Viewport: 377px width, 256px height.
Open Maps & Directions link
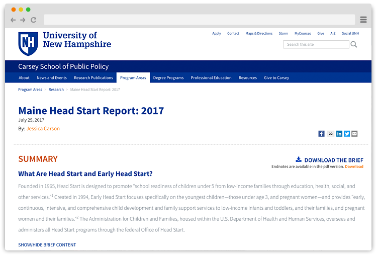tap(259, 33)
